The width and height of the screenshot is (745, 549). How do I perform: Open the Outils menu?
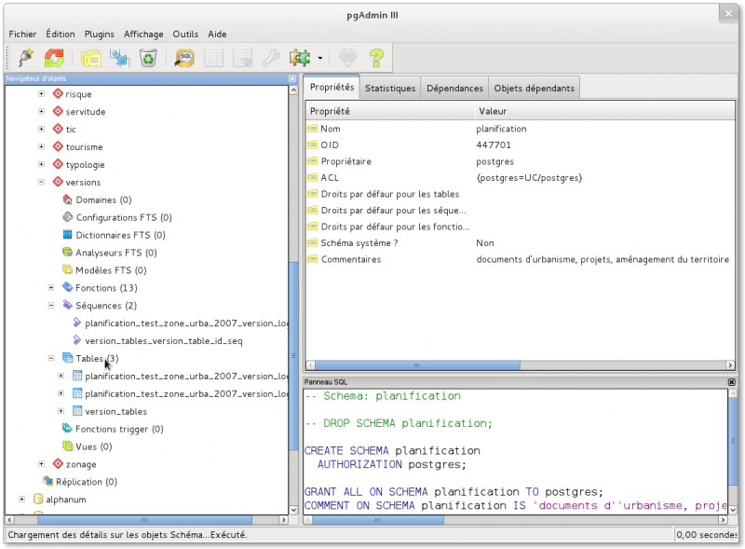pos(185,34)
